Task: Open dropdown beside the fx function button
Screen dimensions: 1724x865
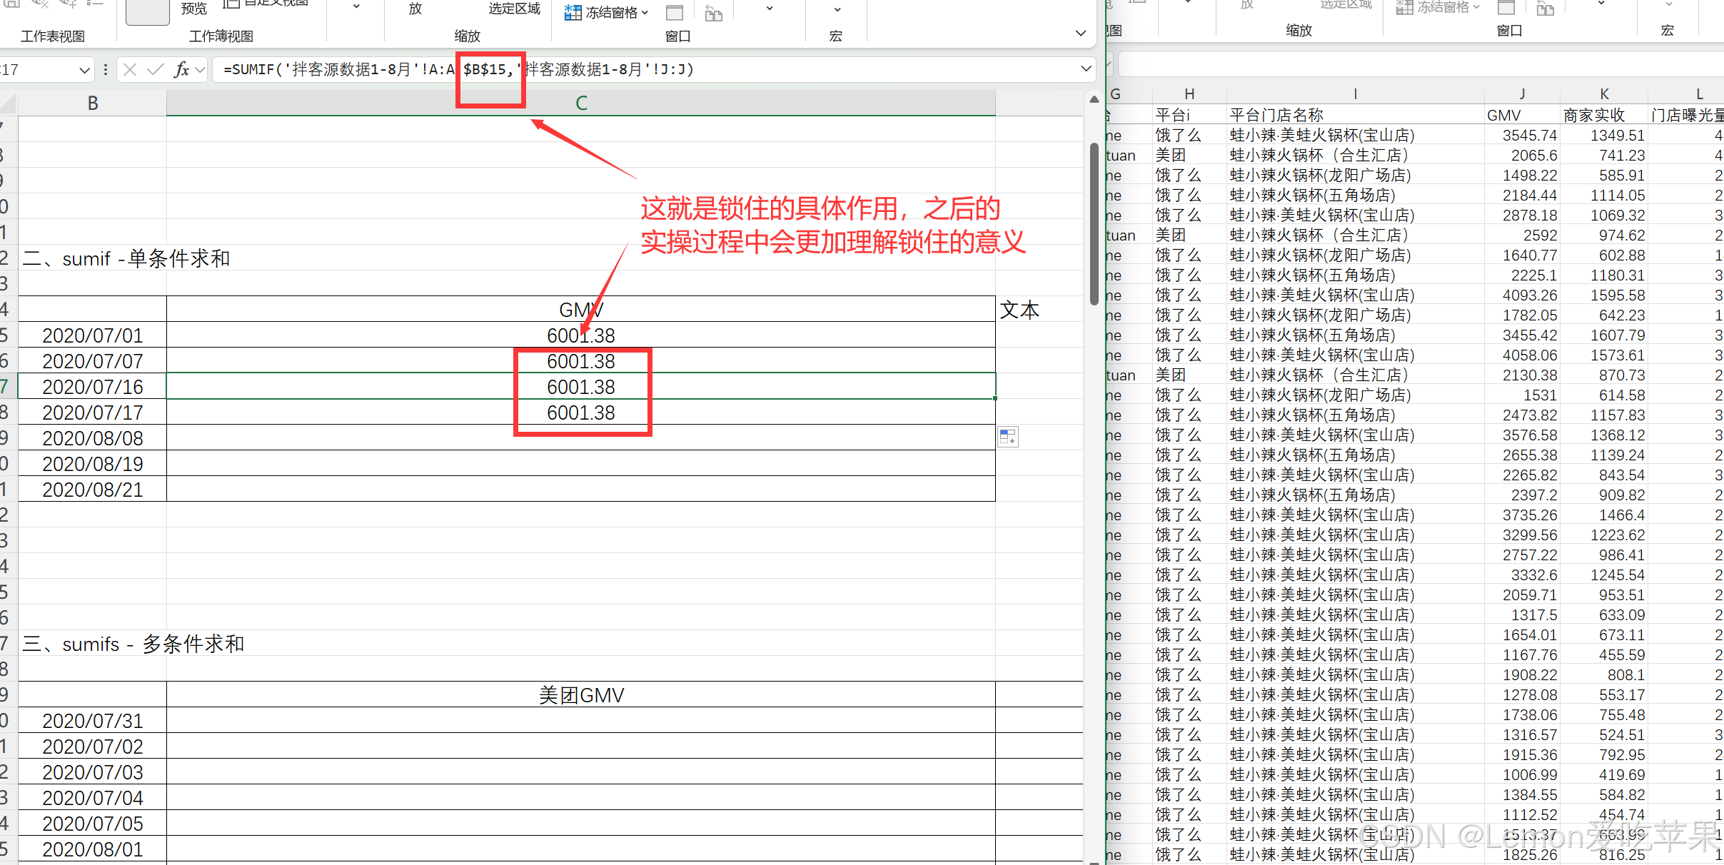Action: 200,70
